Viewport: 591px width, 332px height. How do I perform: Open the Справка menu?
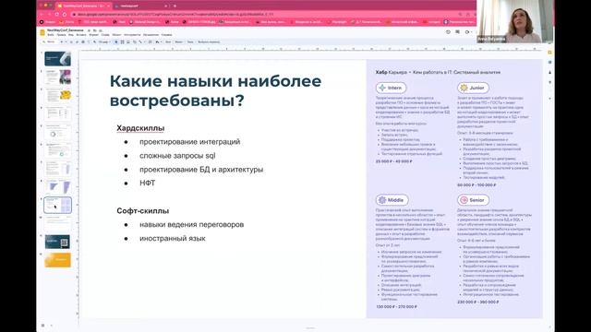166,35
